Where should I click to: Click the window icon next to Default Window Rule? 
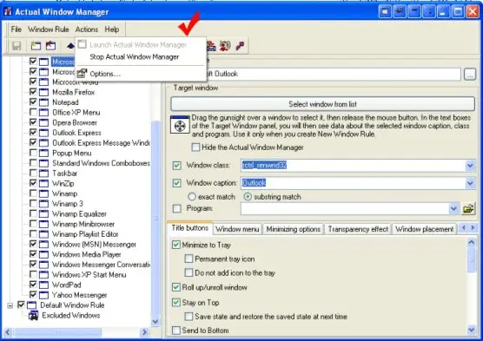[x=32, y=305]
